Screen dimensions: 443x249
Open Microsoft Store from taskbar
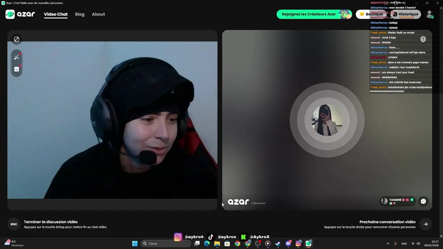tap(227, 243)
